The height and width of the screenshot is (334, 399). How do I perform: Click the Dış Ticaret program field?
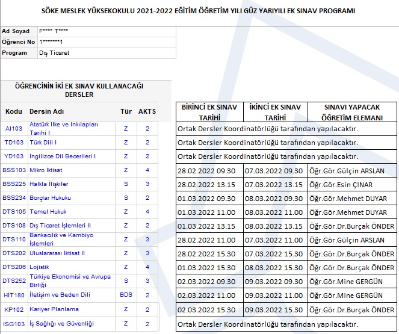pos(54,53)
